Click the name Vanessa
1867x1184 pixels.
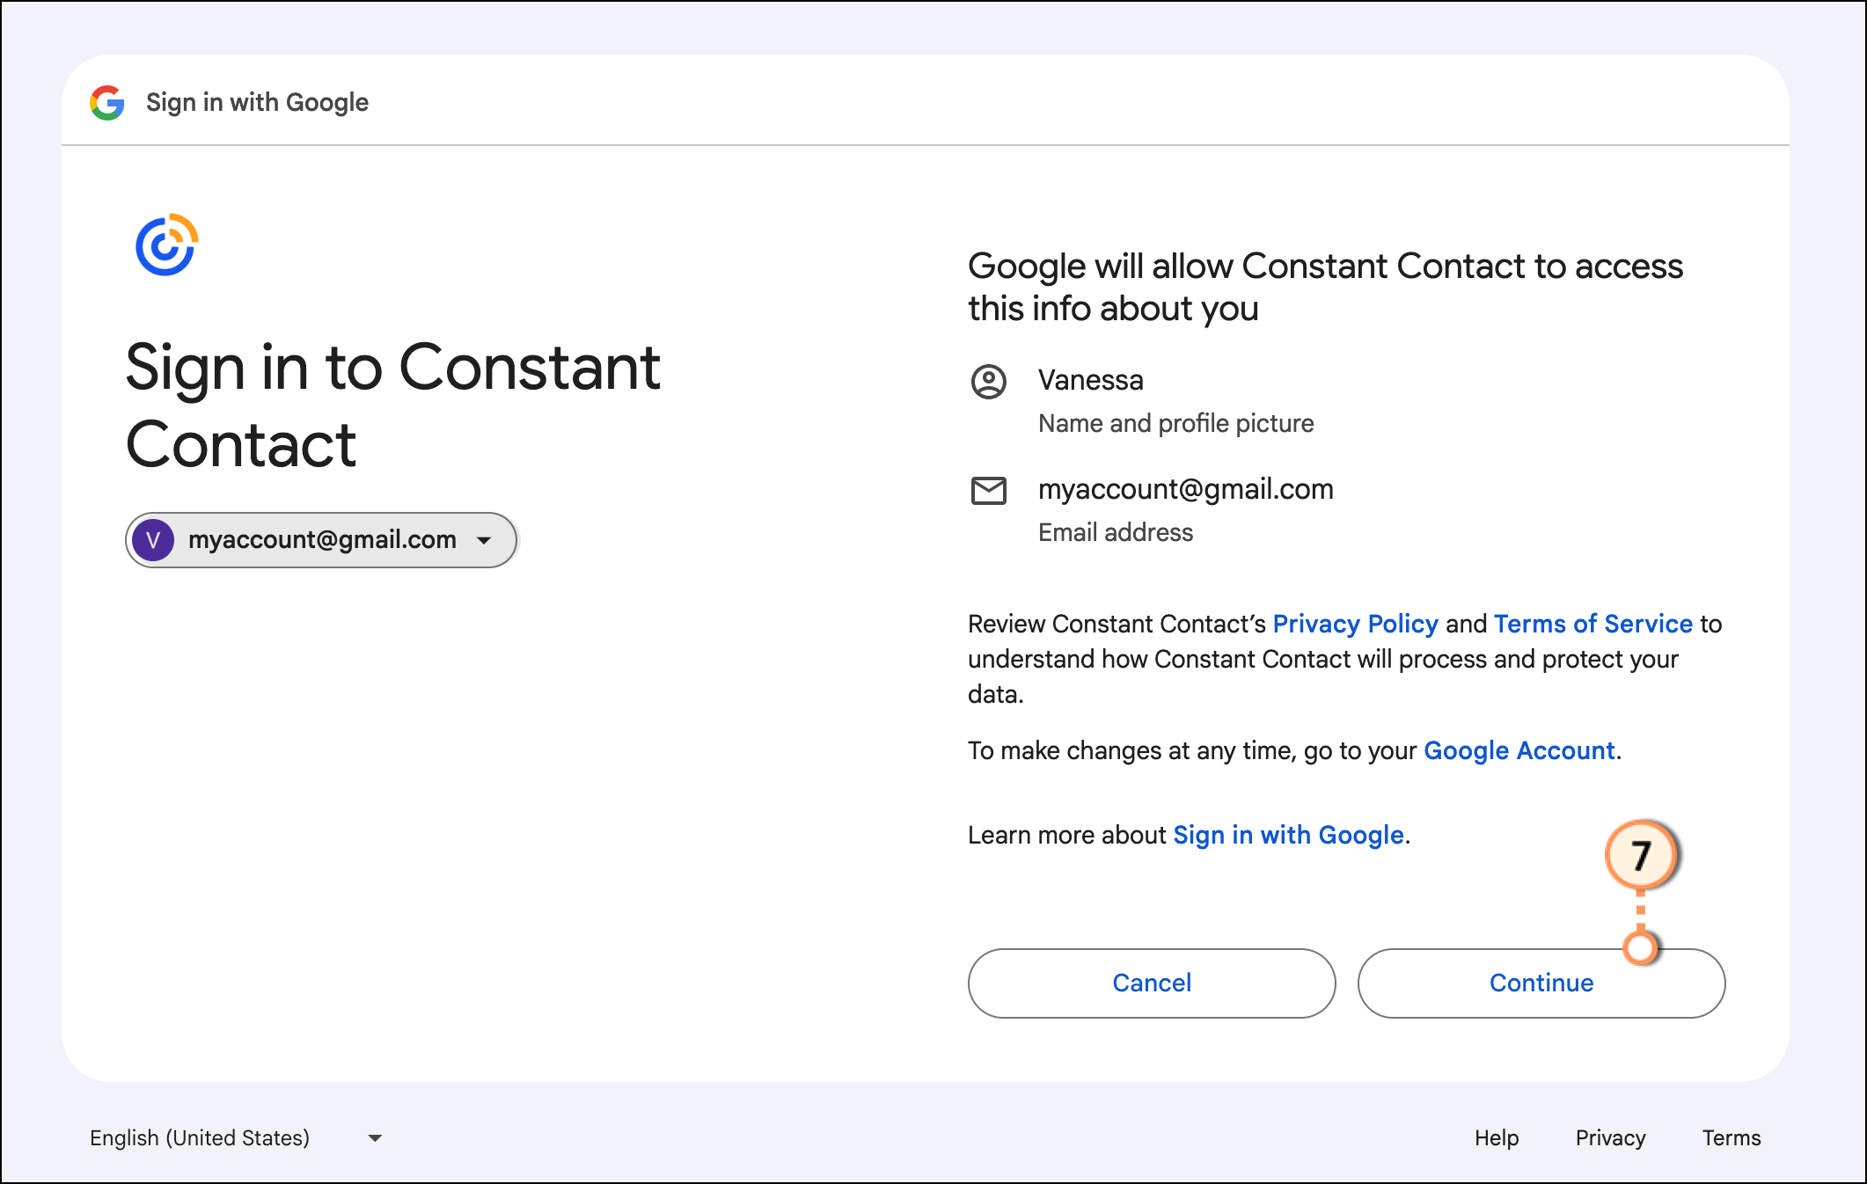(1091, 380)
